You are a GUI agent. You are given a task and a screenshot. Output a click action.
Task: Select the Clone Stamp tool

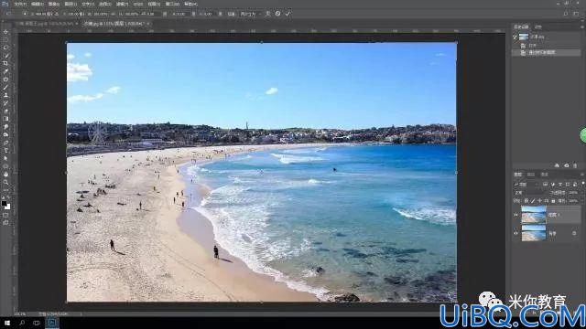coord(5,95)
